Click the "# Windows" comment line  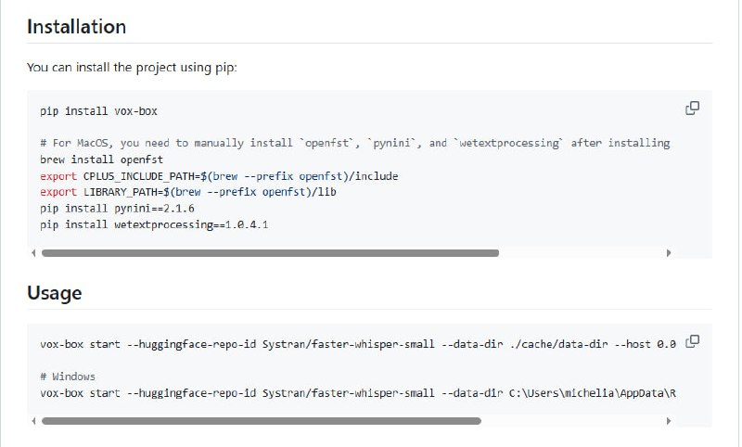click(x=68, y=377)
